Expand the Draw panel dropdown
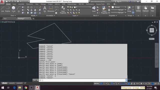The width and height of the screenshot is (160, 90). 13,15
